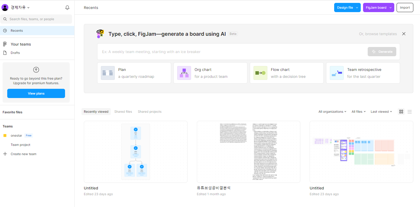Viewport: 420px width, 207px height.
Task: Click the Import button
Action: pyautogui.click(x=405, y=7)
